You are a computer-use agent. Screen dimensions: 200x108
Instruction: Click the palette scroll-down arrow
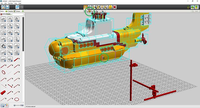(23, 102)
